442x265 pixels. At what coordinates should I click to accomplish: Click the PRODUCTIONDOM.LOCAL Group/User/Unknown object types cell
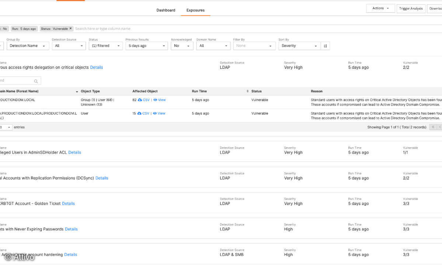[x=98, y=102]
